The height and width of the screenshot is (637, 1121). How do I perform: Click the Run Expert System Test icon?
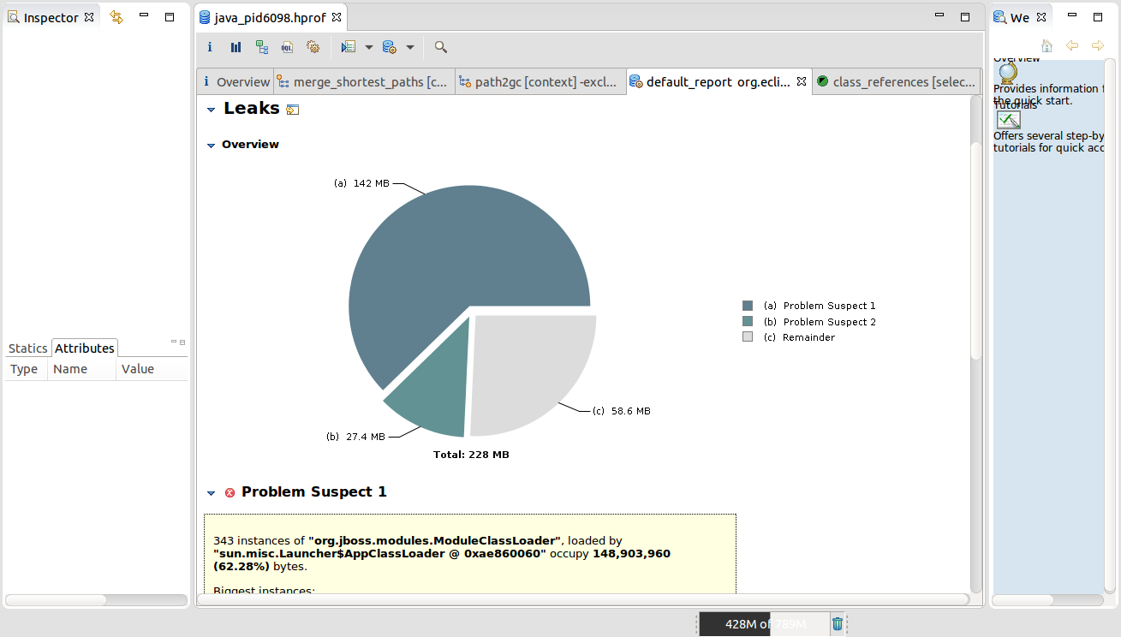349,47
